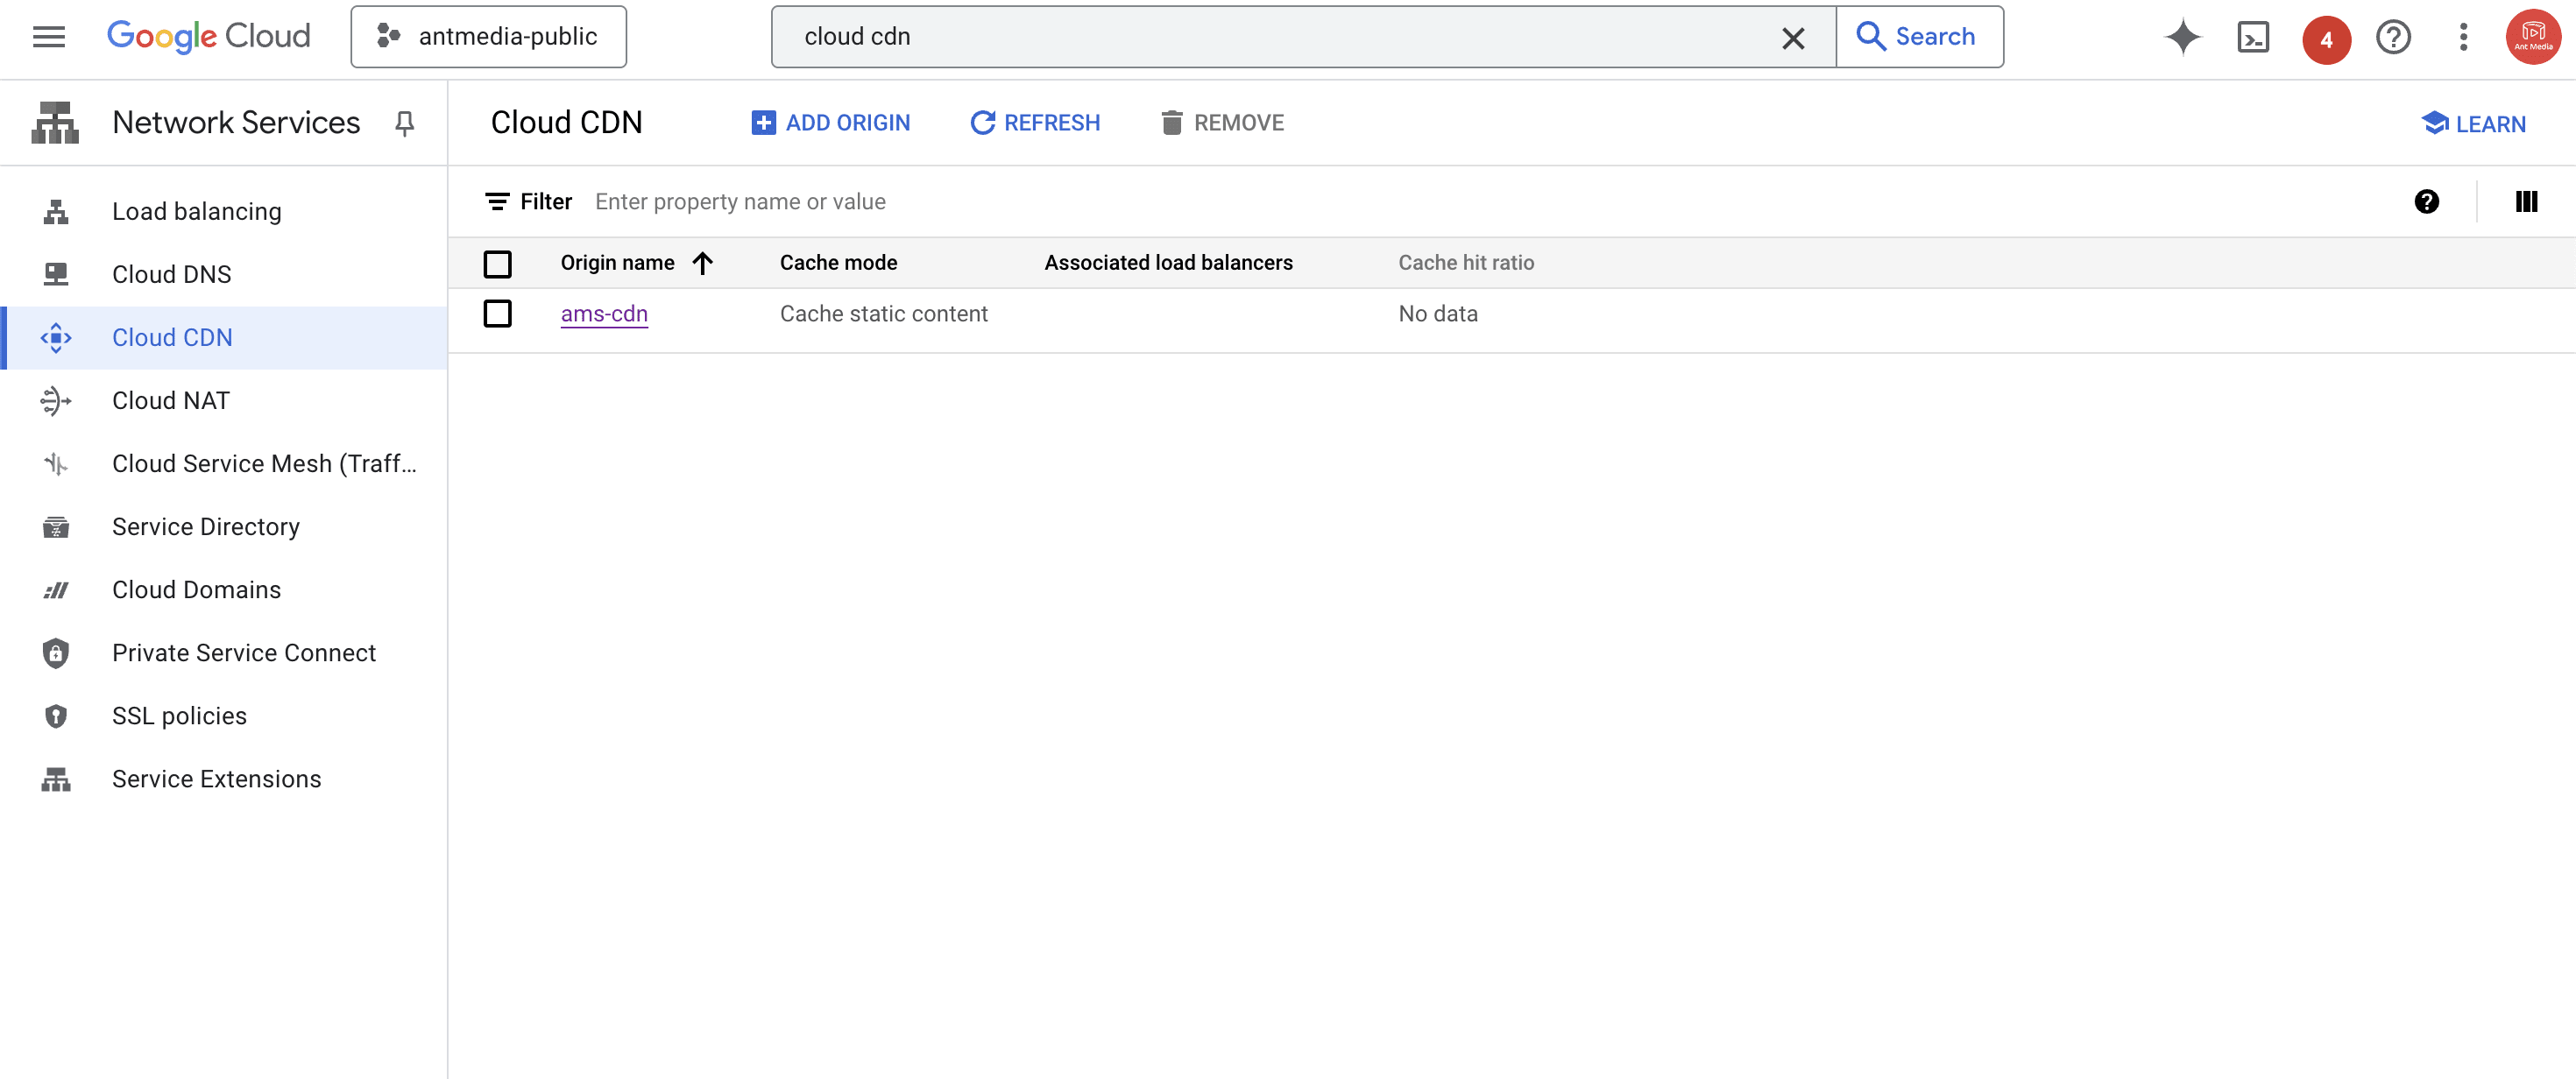Click the ADD ORIGIN button
This screenshot has height=1079, width=2576.
[x=830, y=123]
